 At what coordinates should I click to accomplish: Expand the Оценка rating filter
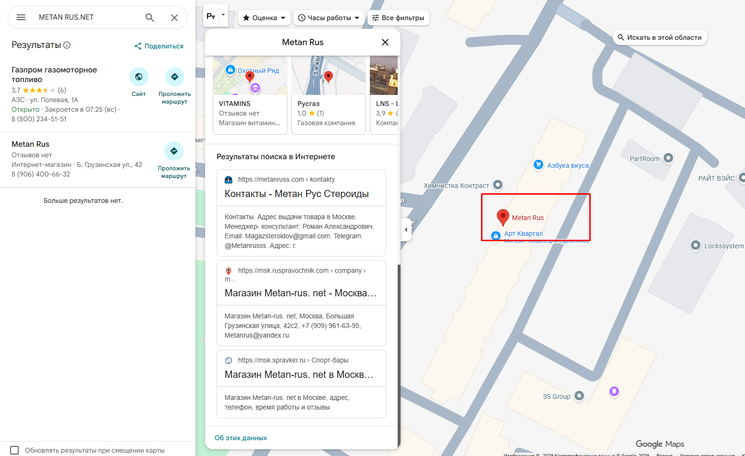click(264, 18)
